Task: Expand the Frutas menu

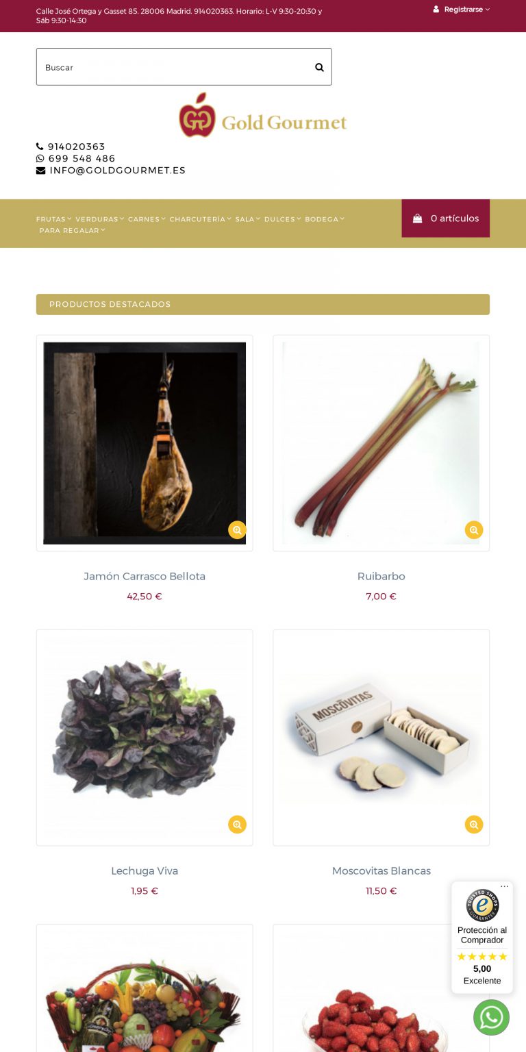Action: click(x=54, y=219)
